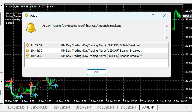Viewport: 192px width, 112px height.
Task: Select the EURUSD Bullish Breakout alert row
Action: click(x=100, y=45)
